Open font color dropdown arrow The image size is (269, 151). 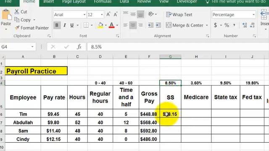pos(117,25)
